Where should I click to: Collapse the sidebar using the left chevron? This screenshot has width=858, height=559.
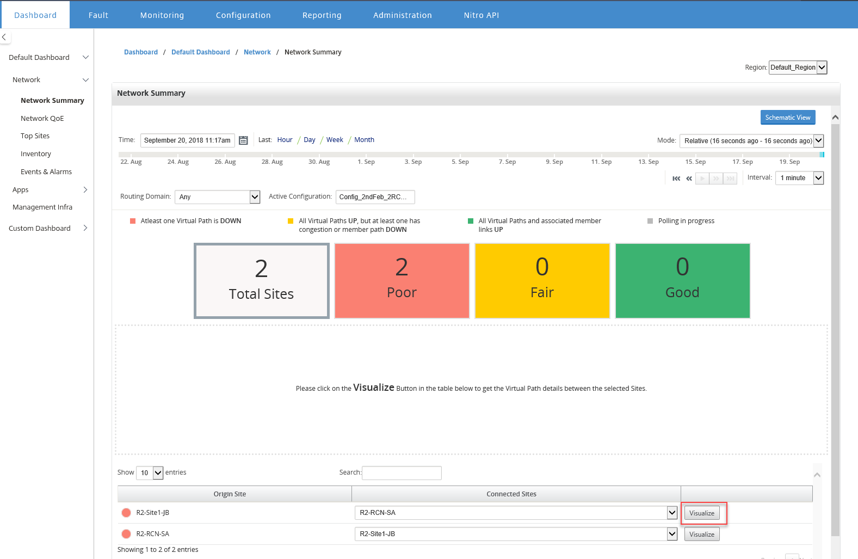click(4, 37)
